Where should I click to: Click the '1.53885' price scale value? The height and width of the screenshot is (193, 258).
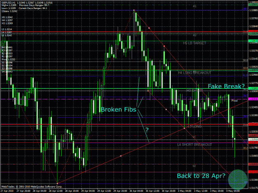point(253,10)
